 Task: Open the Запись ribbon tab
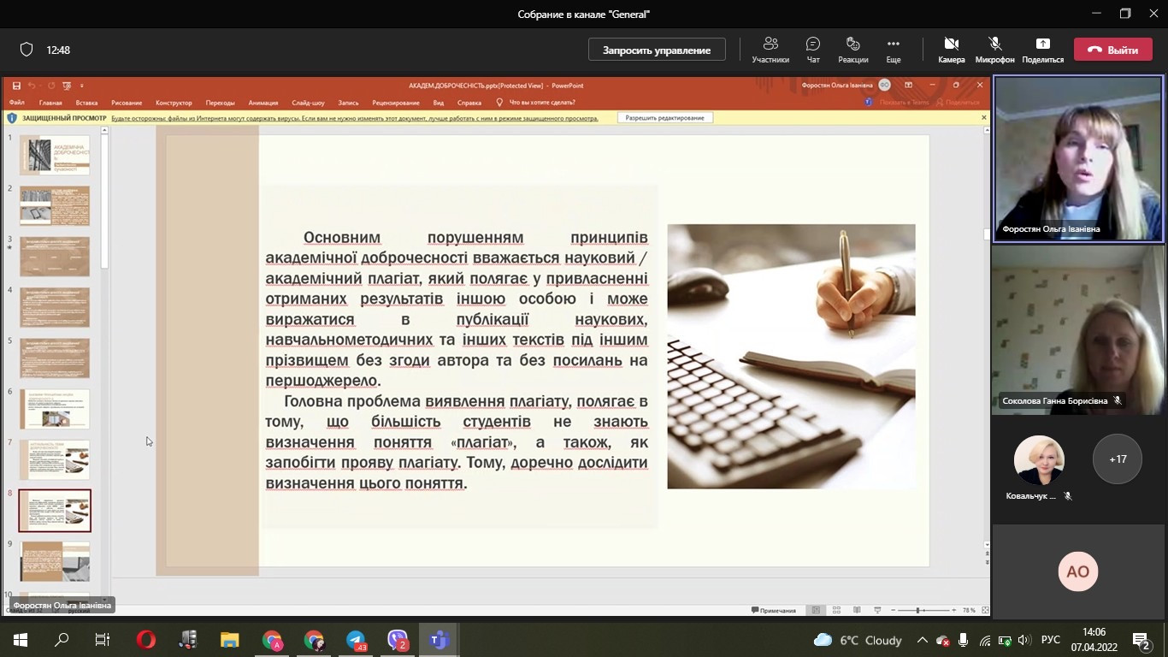(348, 103)
